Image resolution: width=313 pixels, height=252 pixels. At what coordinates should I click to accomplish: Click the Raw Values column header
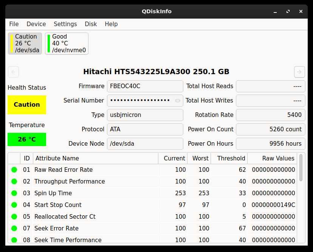[272, 158]
